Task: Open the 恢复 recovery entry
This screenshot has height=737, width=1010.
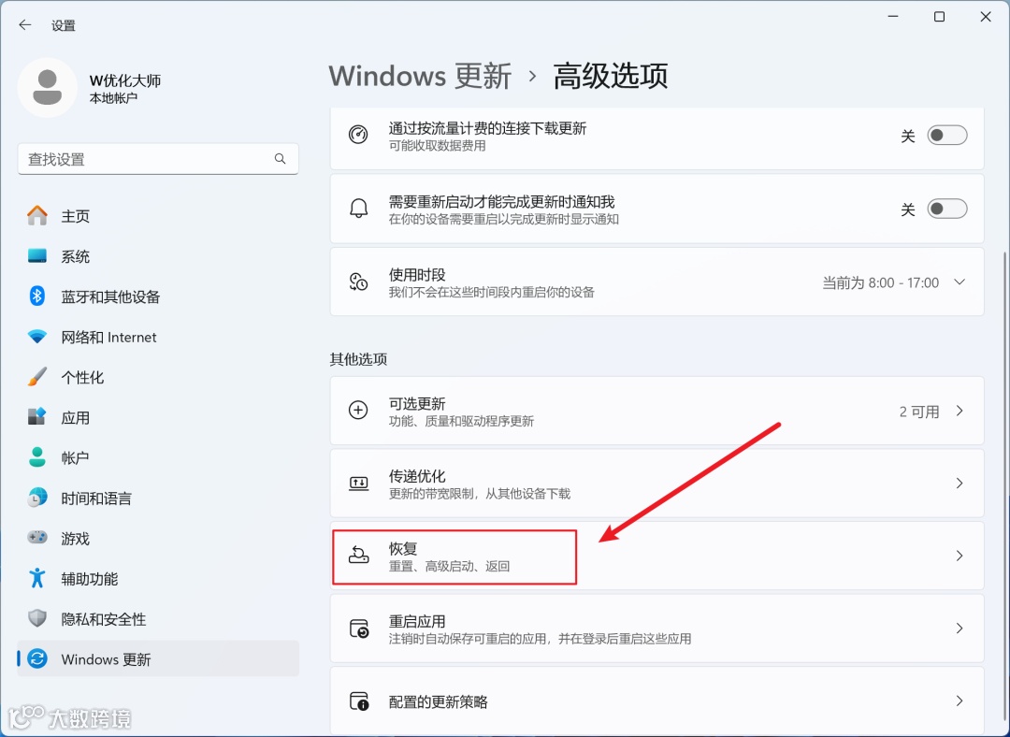Action: [657, 556]
